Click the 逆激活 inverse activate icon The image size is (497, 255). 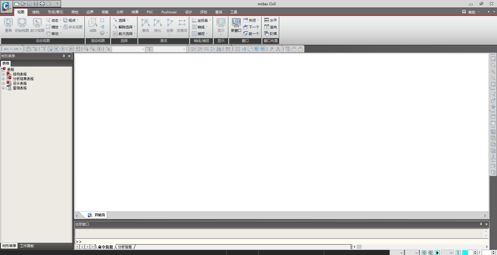182,25
